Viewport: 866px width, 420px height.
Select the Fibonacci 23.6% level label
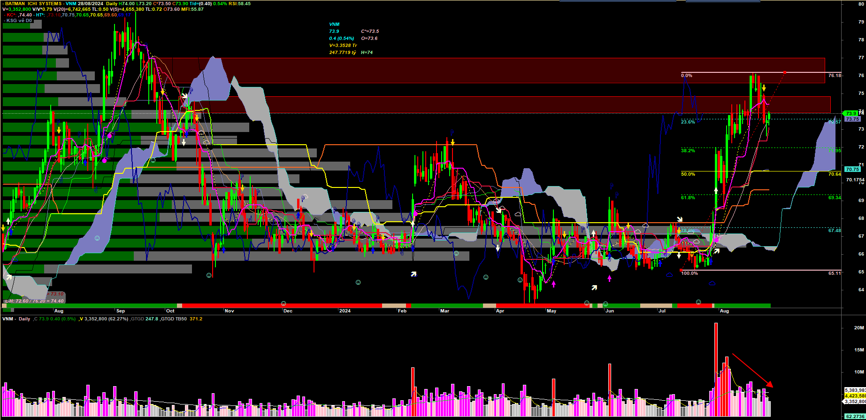point(688,122)
